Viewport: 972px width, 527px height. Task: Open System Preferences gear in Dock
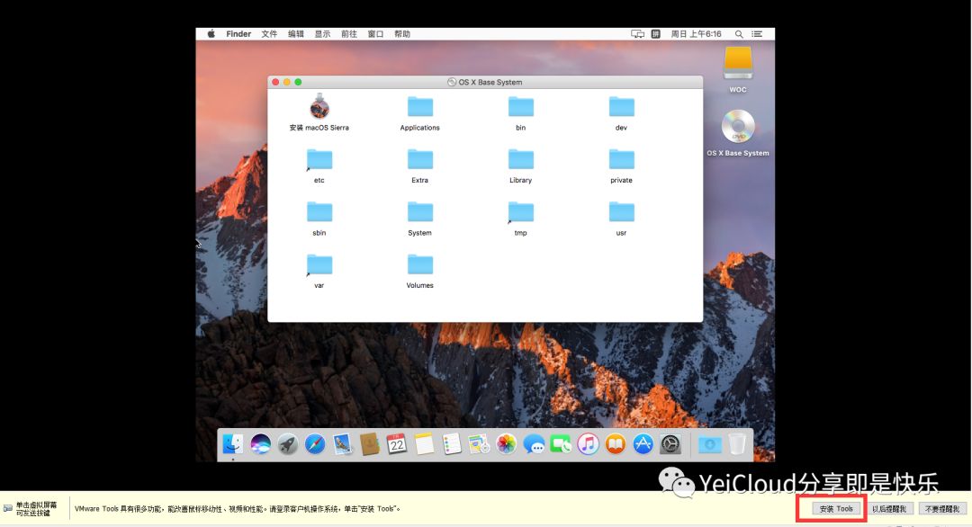coord(670,444)
